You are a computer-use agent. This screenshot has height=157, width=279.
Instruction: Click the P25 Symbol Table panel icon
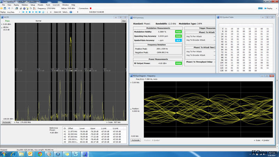pos(218,17)
